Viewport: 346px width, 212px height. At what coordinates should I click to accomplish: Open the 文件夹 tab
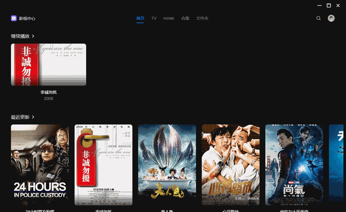click(x=202, y=18)
